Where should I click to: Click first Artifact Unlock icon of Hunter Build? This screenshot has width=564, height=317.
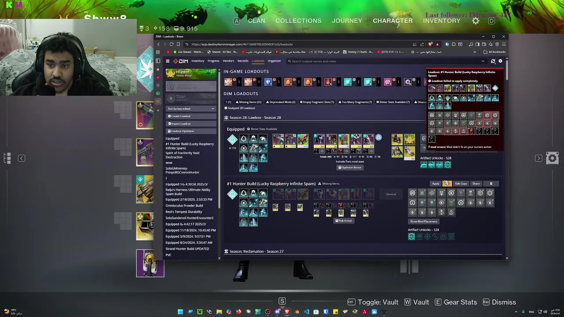[411, 236]
